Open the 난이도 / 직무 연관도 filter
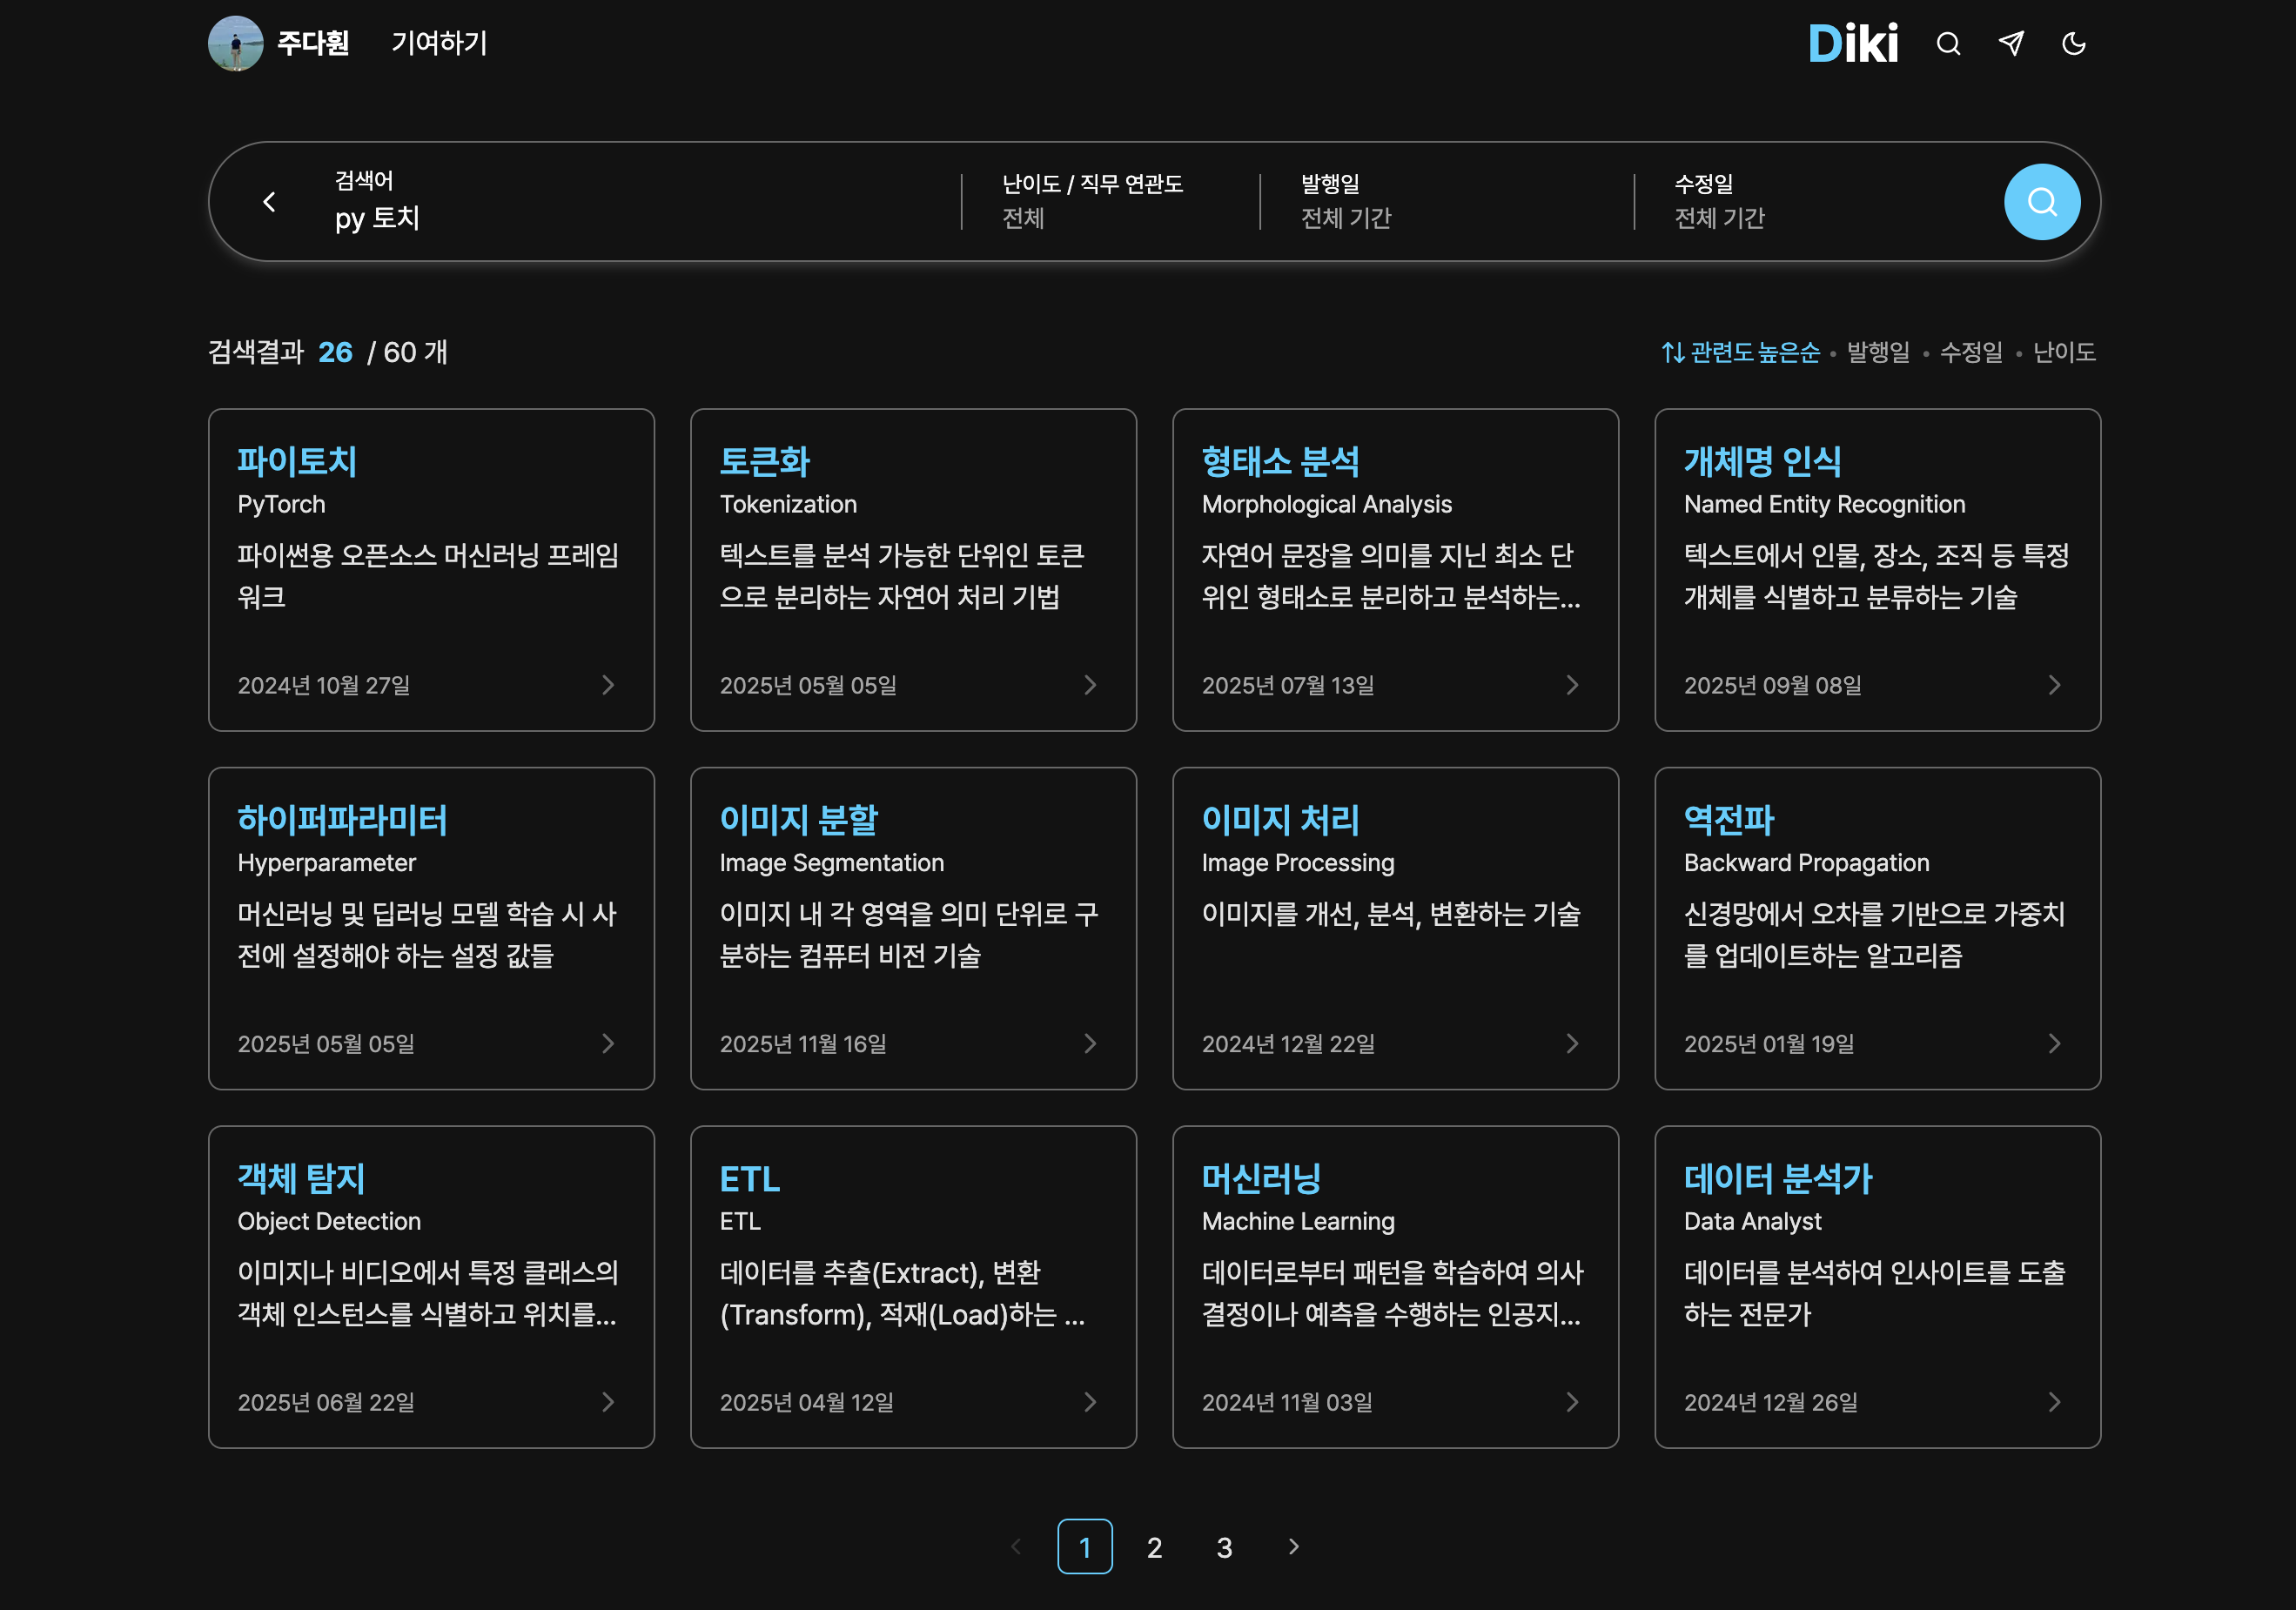Image resolution: width=2296 pixels, height=1610 pixels. (x=1095, y=201)
